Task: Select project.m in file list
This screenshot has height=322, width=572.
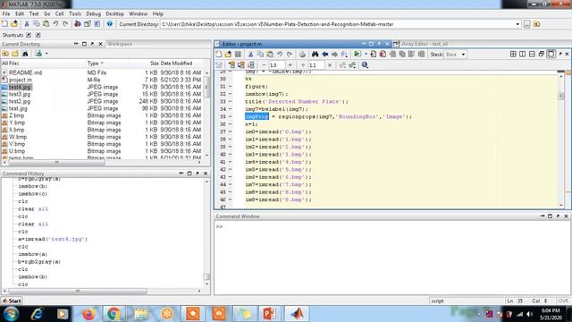Action: pyautogui.click(x=20, y=80)
